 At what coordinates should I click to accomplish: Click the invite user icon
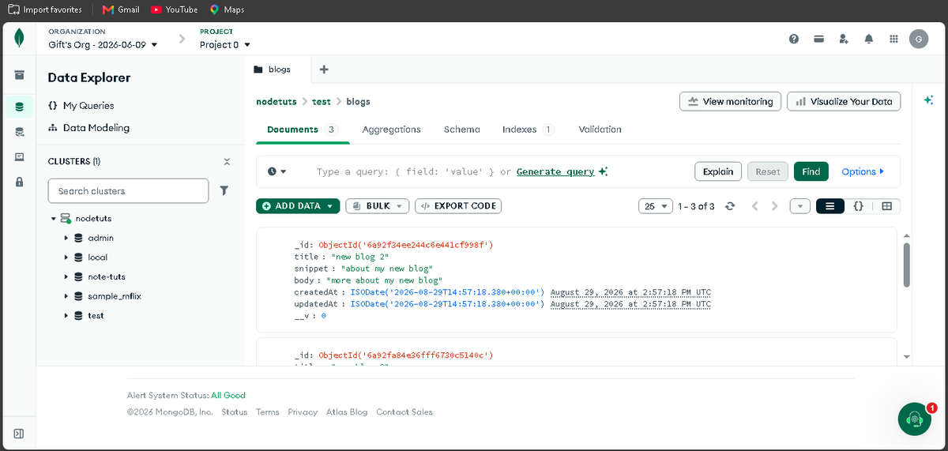(x=844, y=39)
